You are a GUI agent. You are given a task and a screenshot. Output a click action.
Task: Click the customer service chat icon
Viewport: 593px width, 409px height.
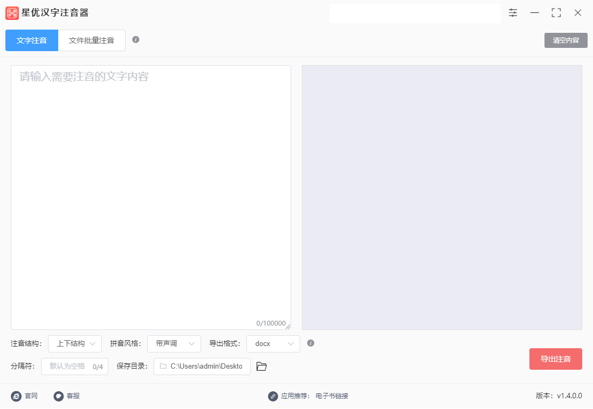(x=58, y=396)
